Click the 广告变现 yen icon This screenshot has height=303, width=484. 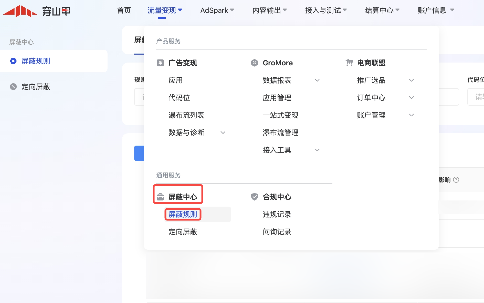coord(160,63)
